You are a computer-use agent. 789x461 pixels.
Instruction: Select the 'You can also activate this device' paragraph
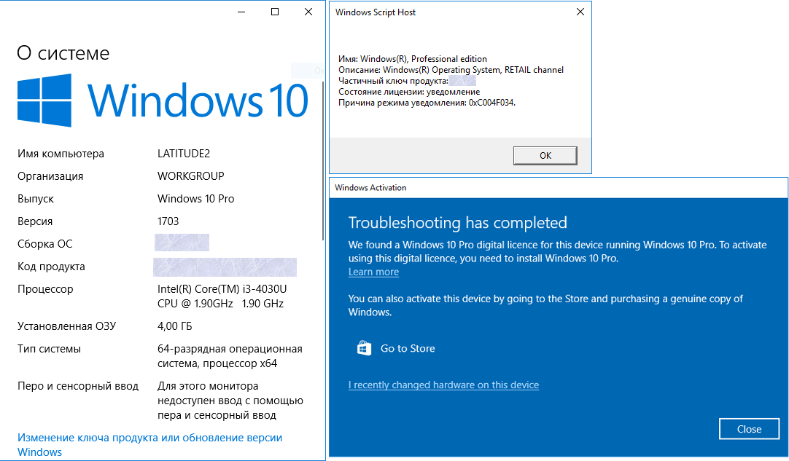pos(545,306)
